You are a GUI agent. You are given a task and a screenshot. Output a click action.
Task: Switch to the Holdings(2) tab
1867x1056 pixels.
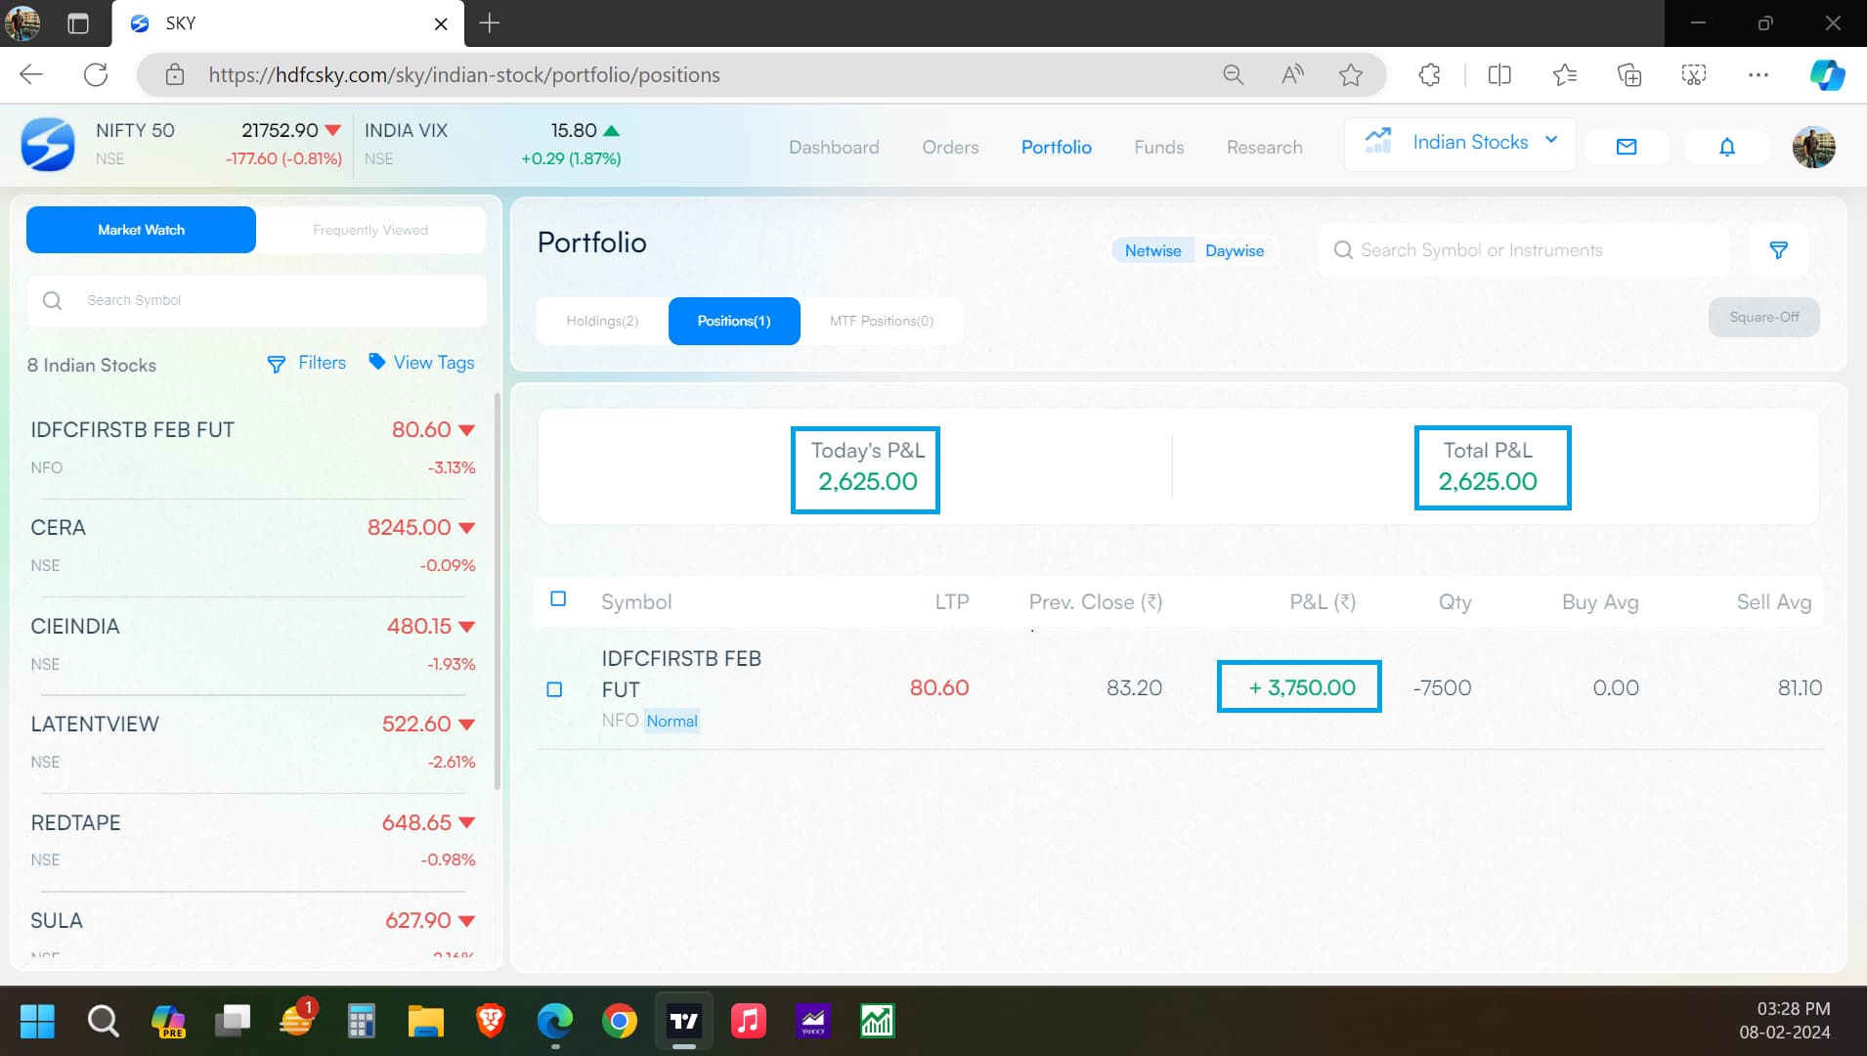(602, 321)
